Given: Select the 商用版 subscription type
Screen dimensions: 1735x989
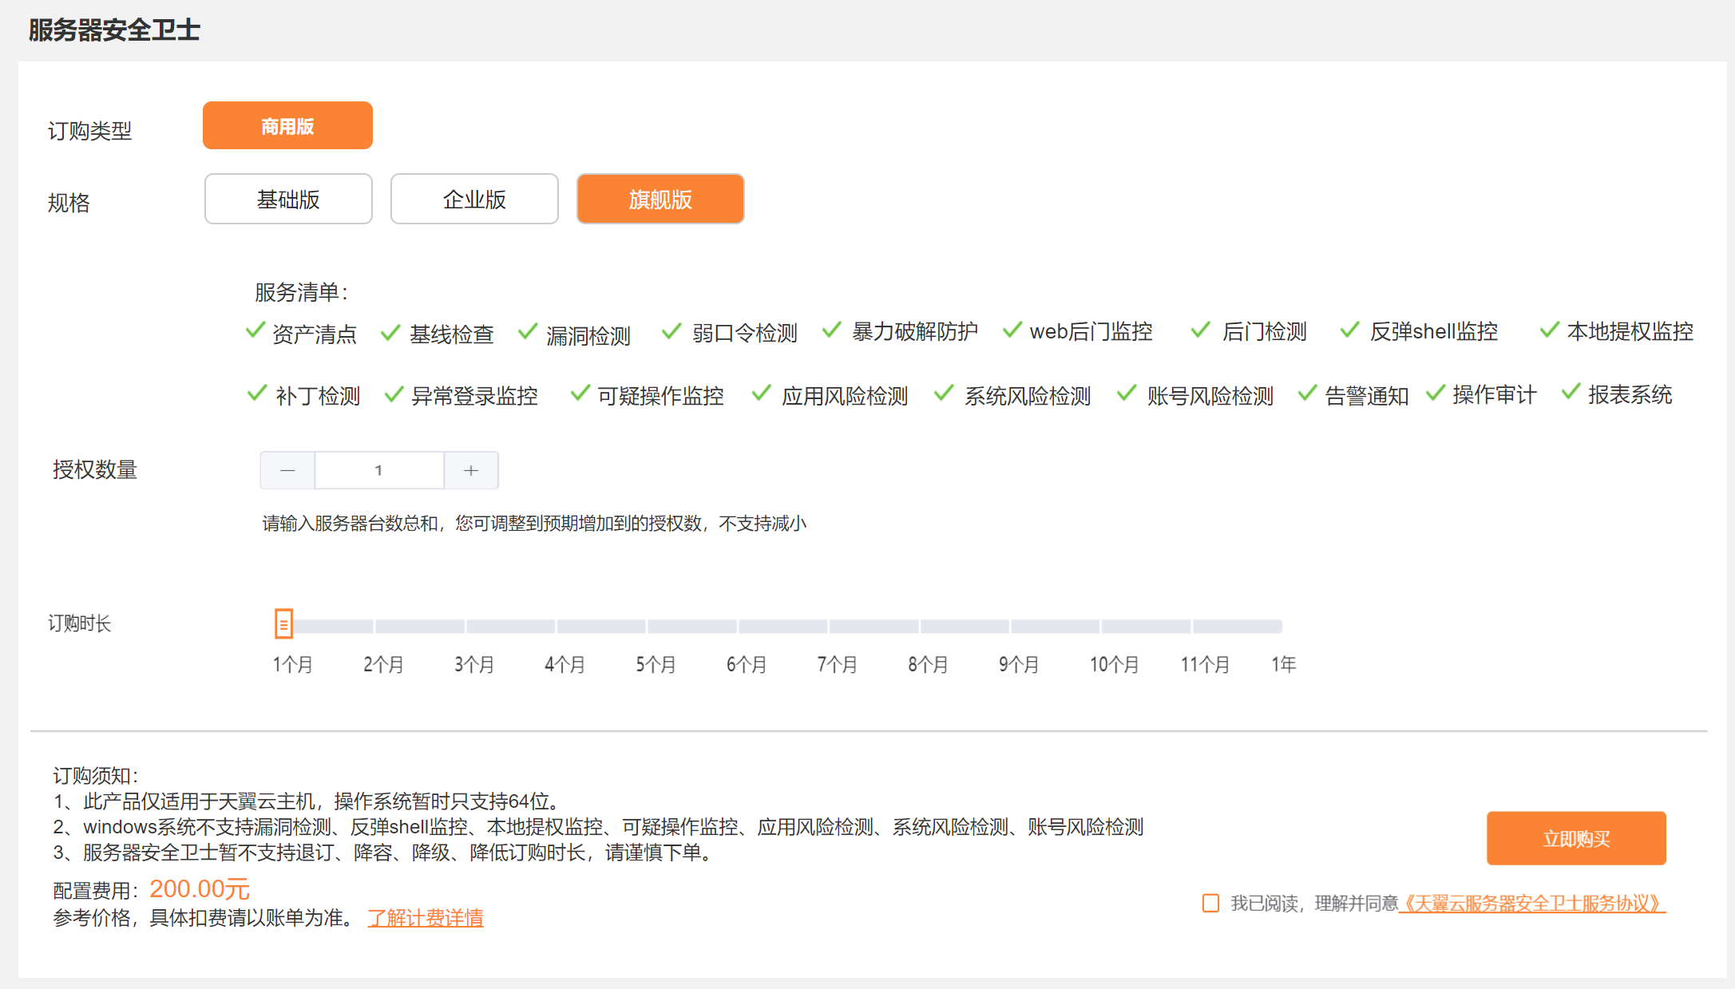Looking at the screenshot, I should (287, 126).
